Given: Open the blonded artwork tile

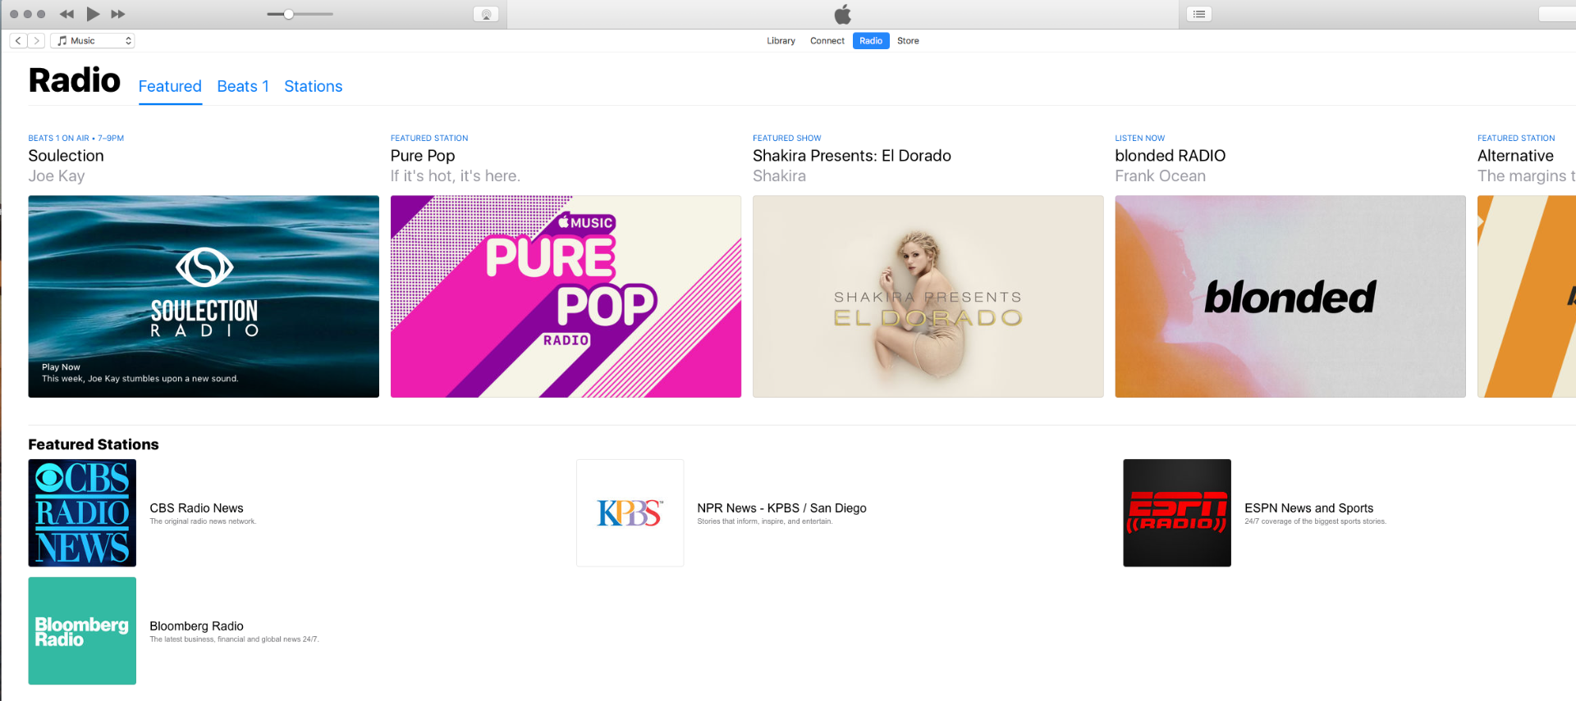Looking at the screenshot, I should coord(1290,296).
